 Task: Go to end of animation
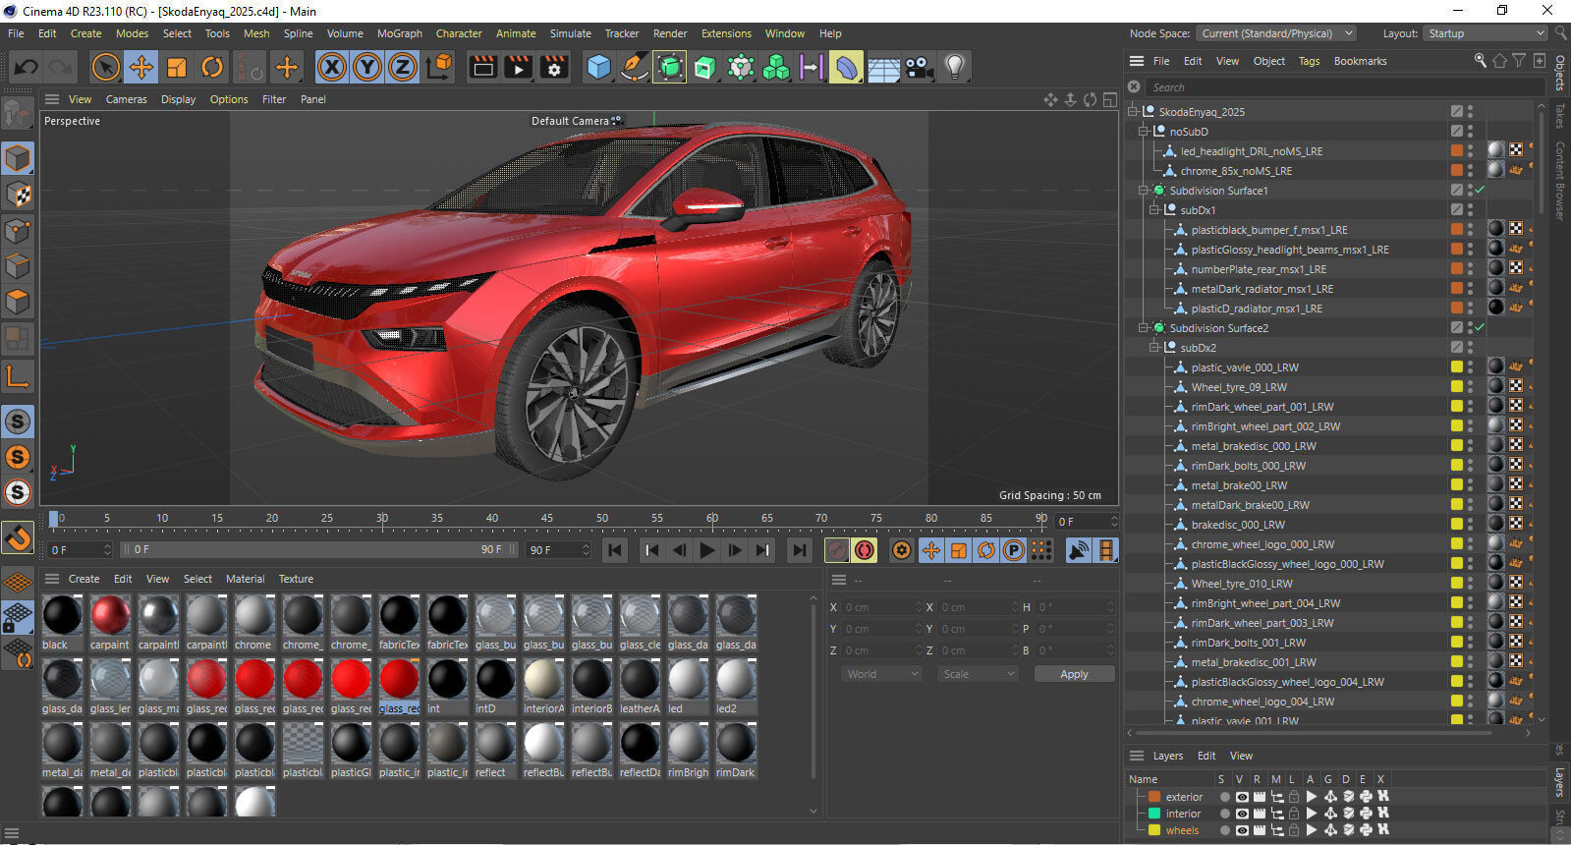tap(800, 550)
